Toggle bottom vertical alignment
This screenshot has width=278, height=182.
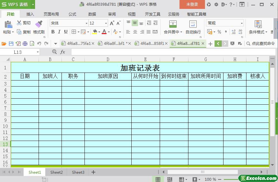click(x=141, y=23)
